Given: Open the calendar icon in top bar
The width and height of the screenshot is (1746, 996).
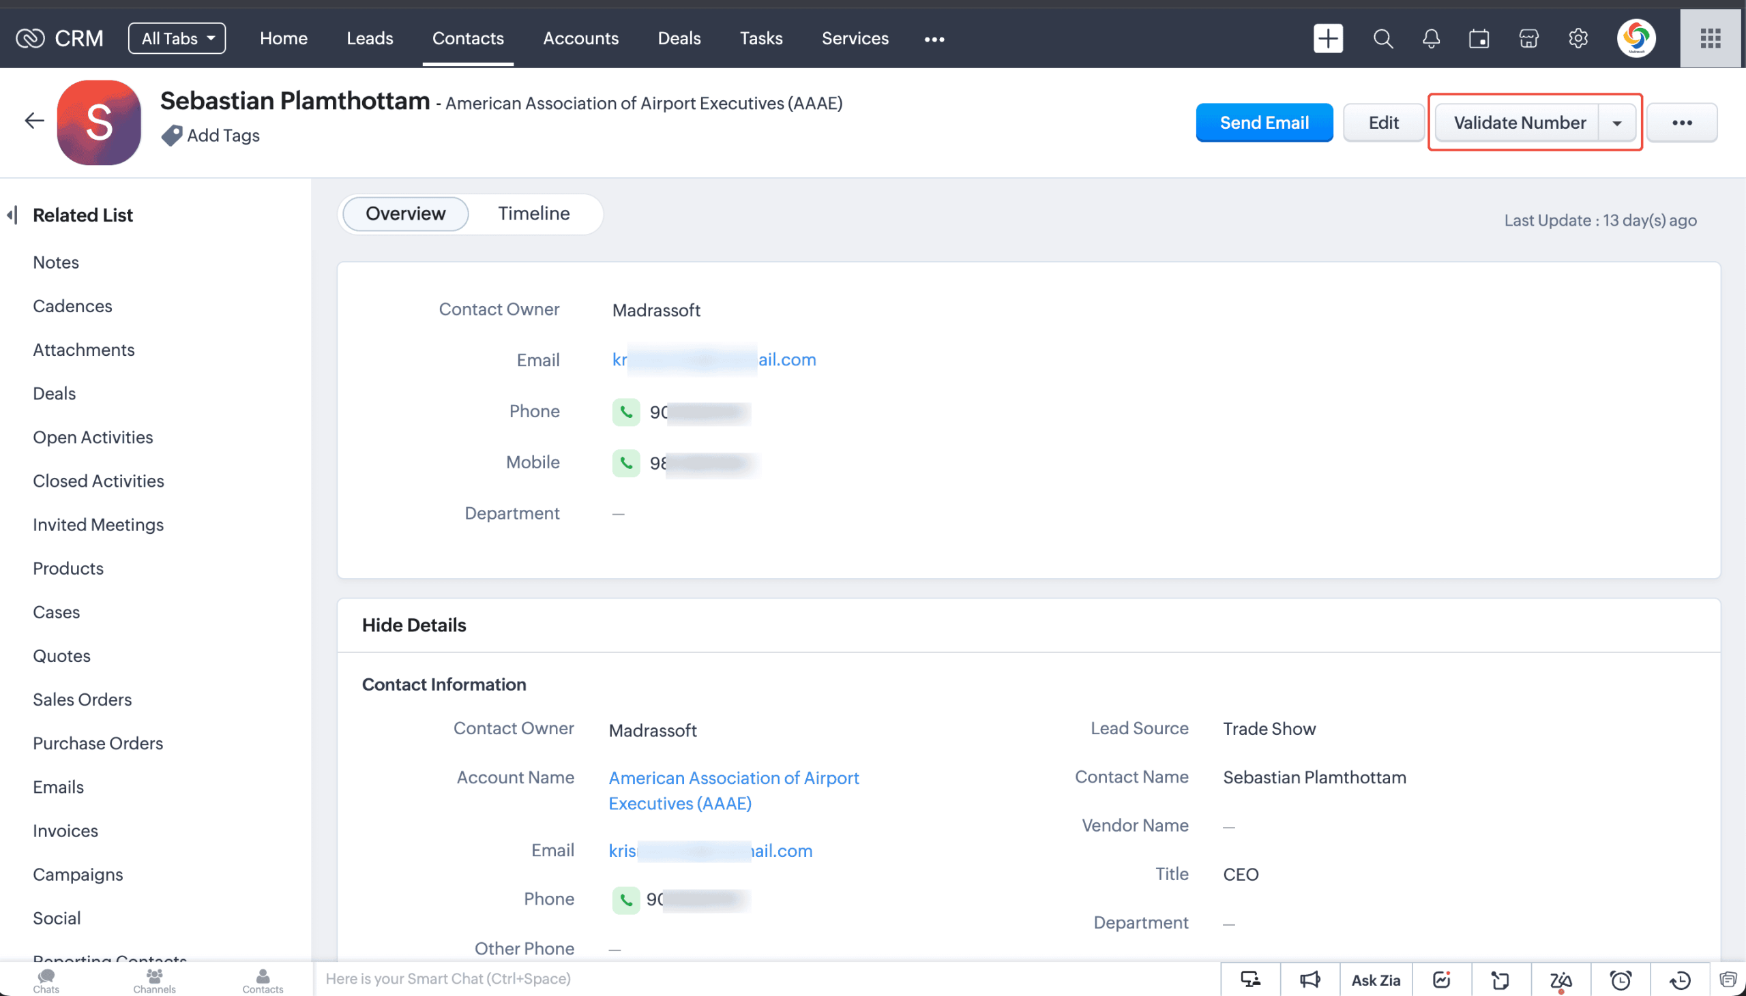Looking at the screenshot, I should (x=1479, y=39).
